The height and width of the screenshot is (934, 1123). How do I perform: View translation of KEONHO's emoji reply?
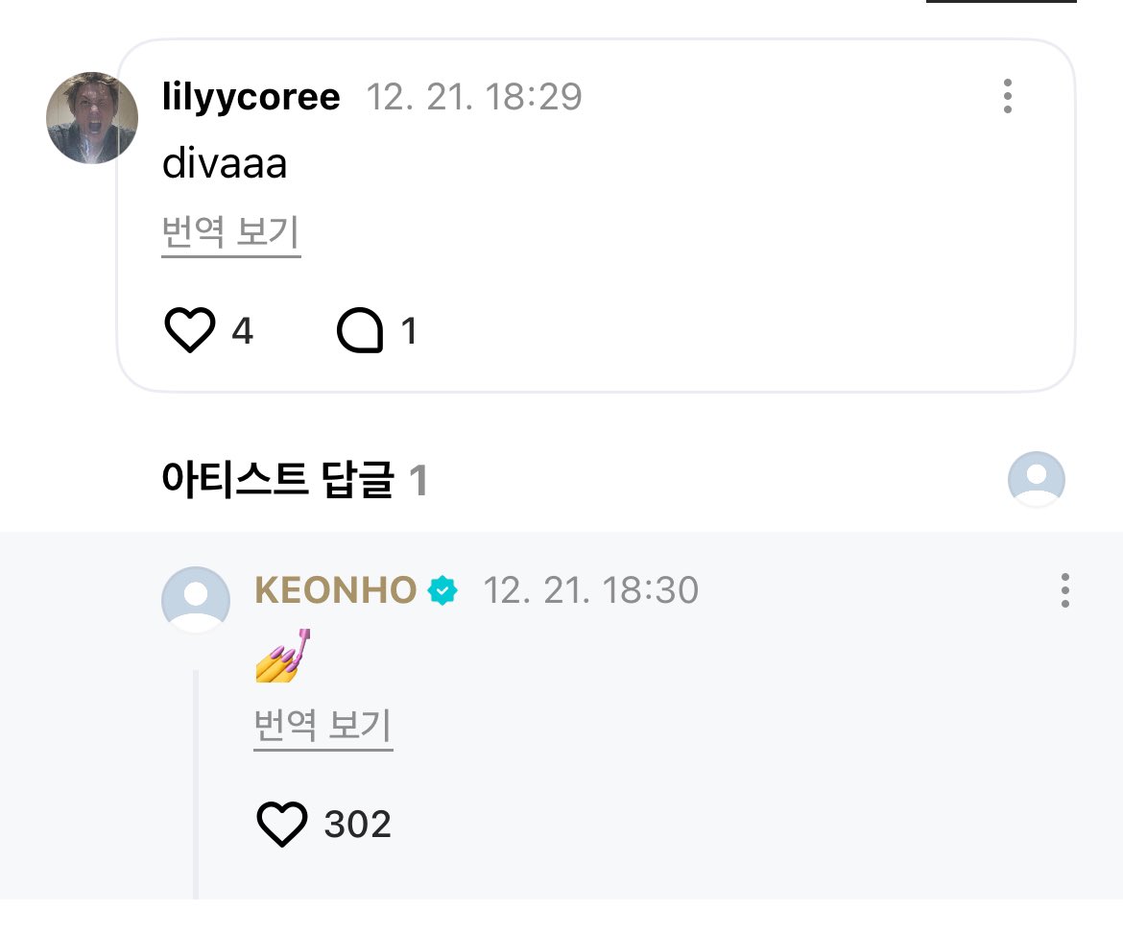point(323,727)
